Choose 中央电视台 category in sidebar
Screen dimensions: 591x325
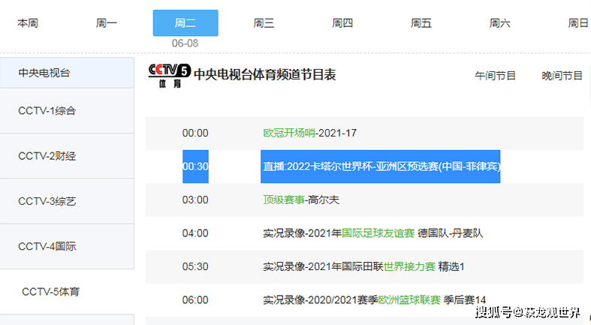[44, 73]
